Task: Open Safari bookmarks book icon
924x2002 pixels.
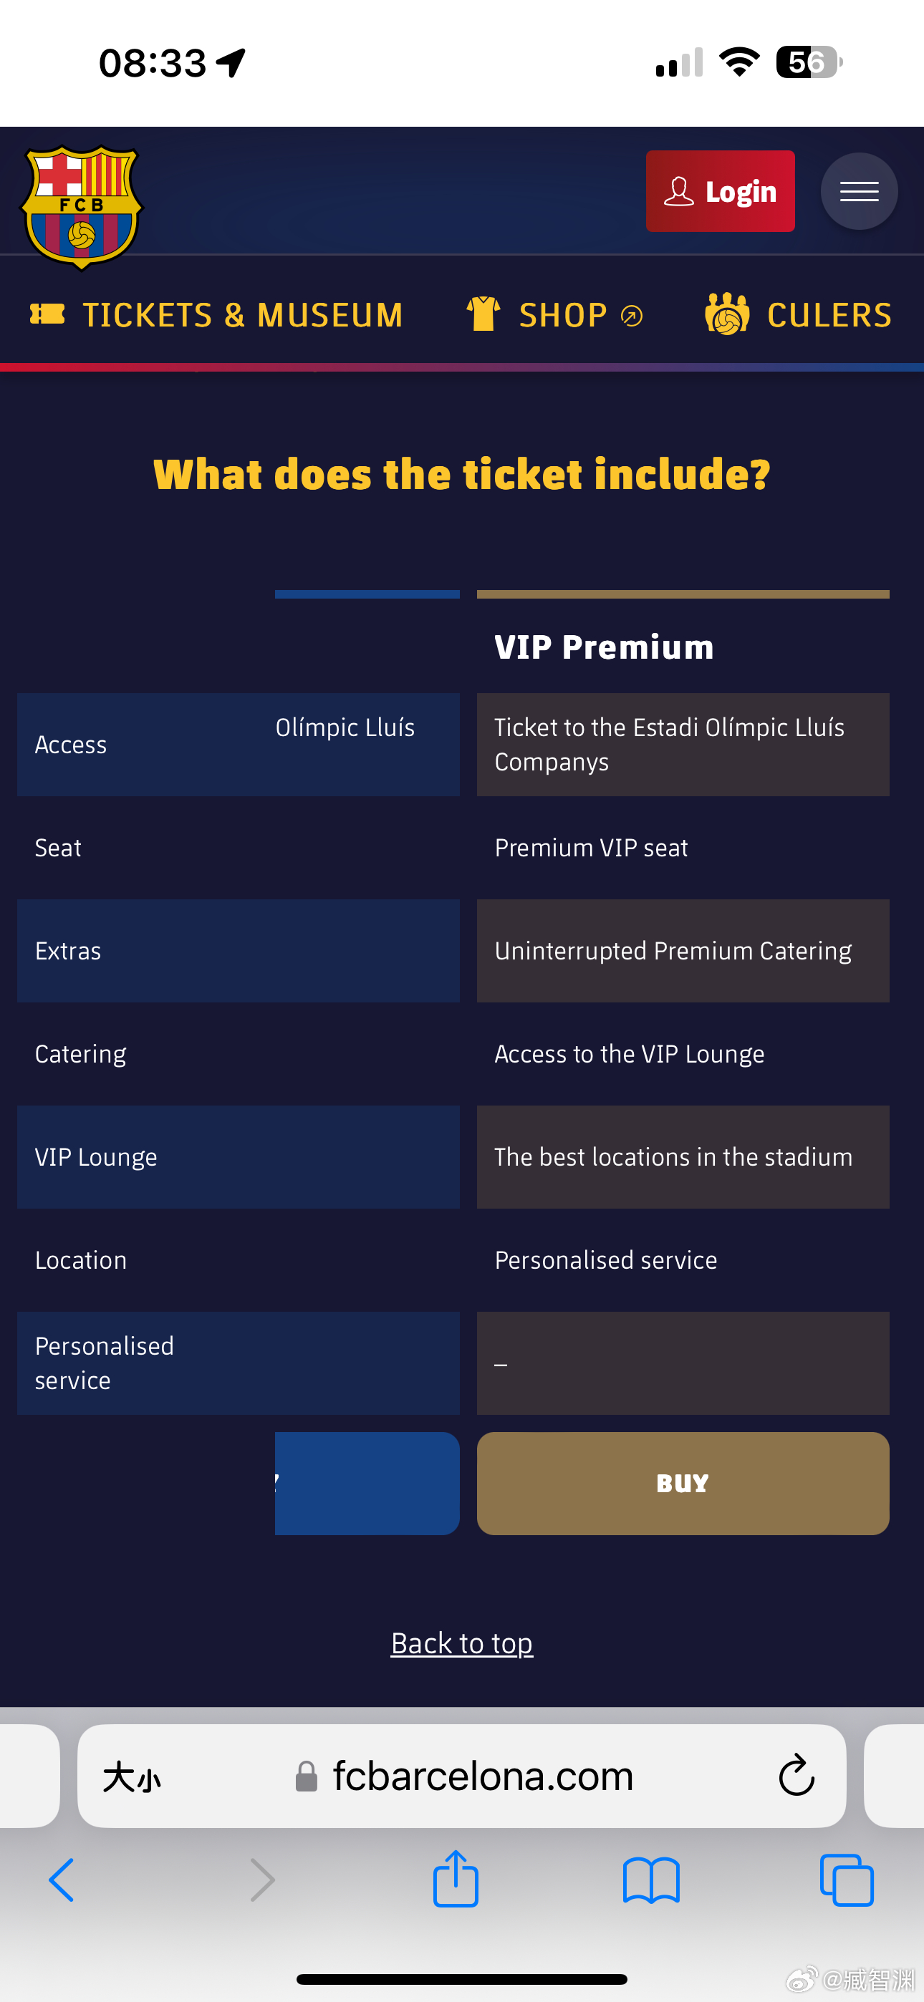Action: 651,1880
